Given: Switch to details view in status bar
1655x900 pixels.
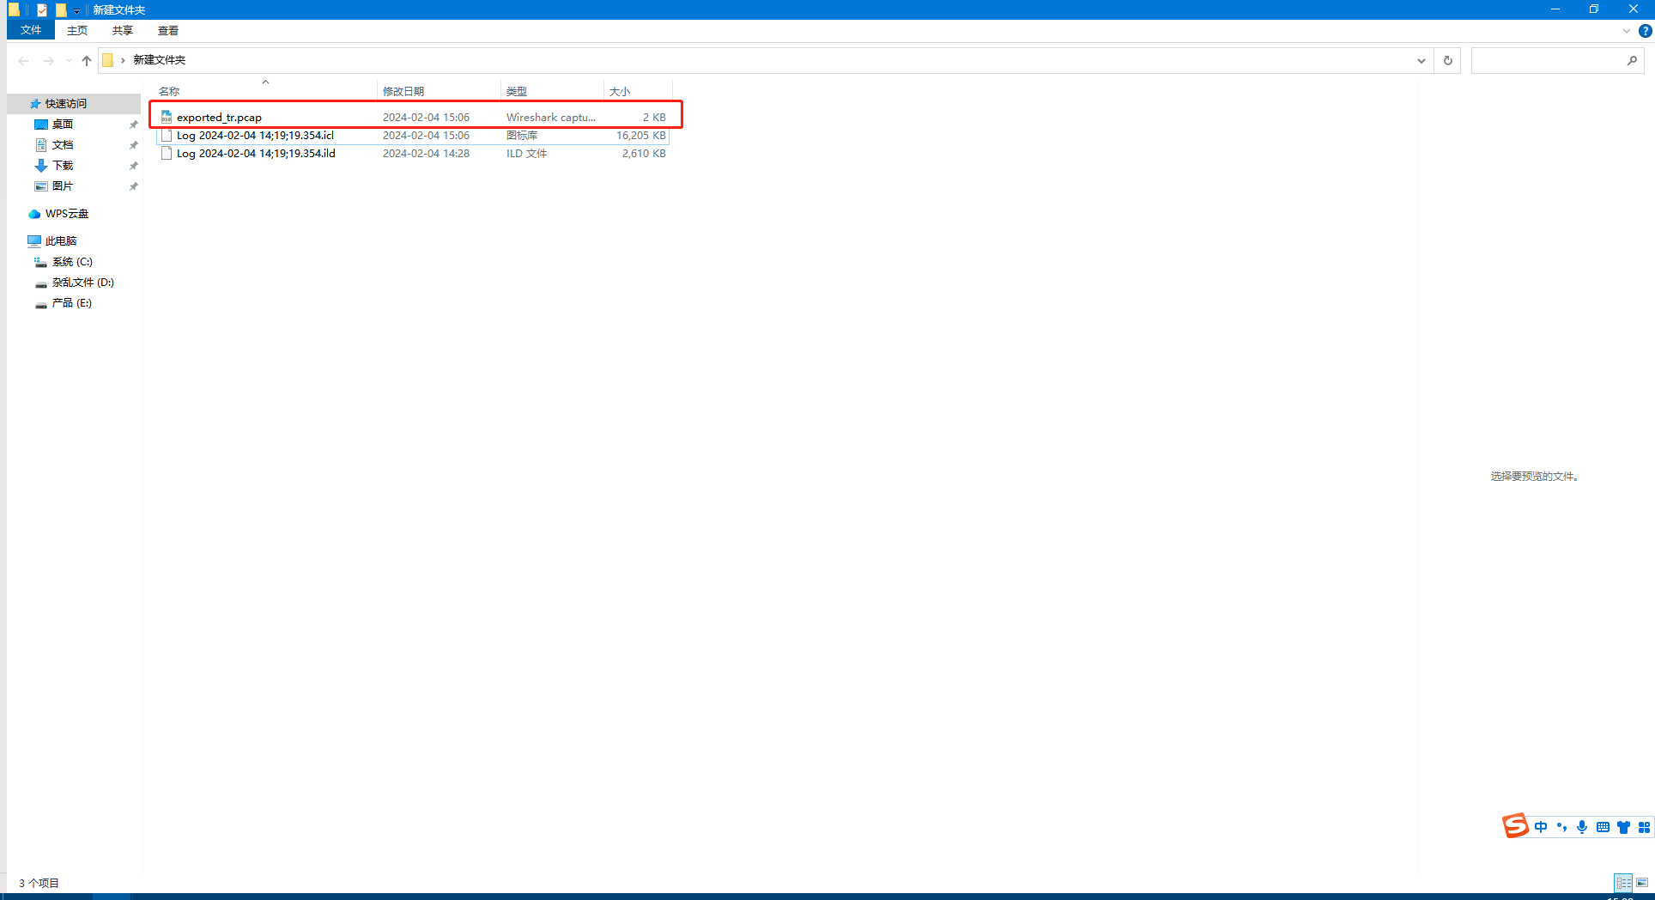Looking at the screenshot, I should (1623, 883).
